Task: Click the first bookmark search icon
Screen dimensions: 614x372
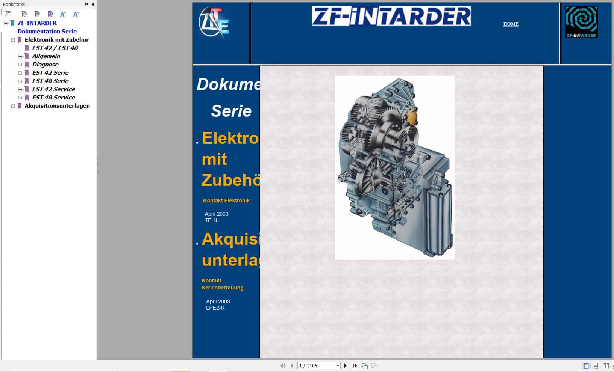Action: click(24, 14)
